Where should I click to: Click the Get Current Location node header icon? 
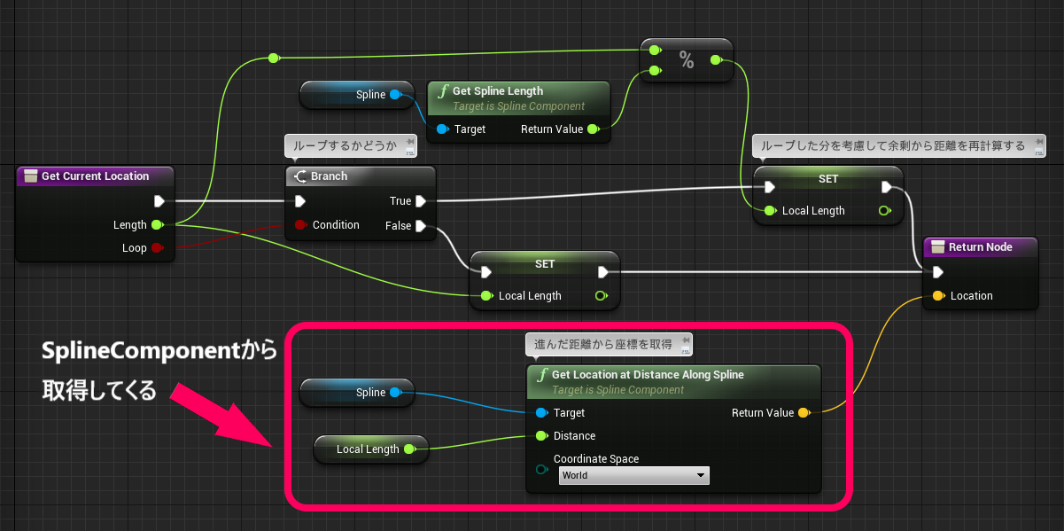pyautogui.click(x=30, y=176)
